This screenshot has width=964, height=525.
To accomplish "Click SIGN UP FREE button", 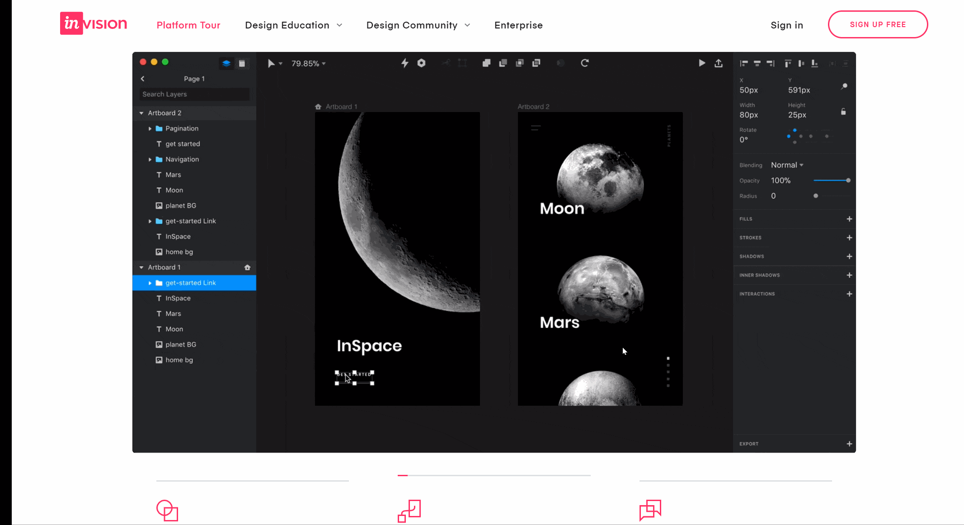I will pyautogui.click(x=877, y=24).
